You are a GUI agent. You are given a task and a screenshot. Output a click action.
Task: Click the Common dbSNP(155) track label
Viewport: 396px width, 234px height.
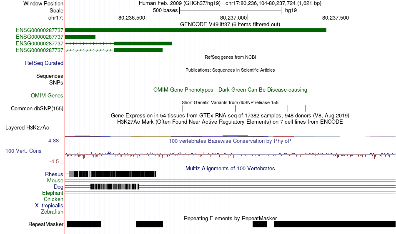[x=37, y=108]
